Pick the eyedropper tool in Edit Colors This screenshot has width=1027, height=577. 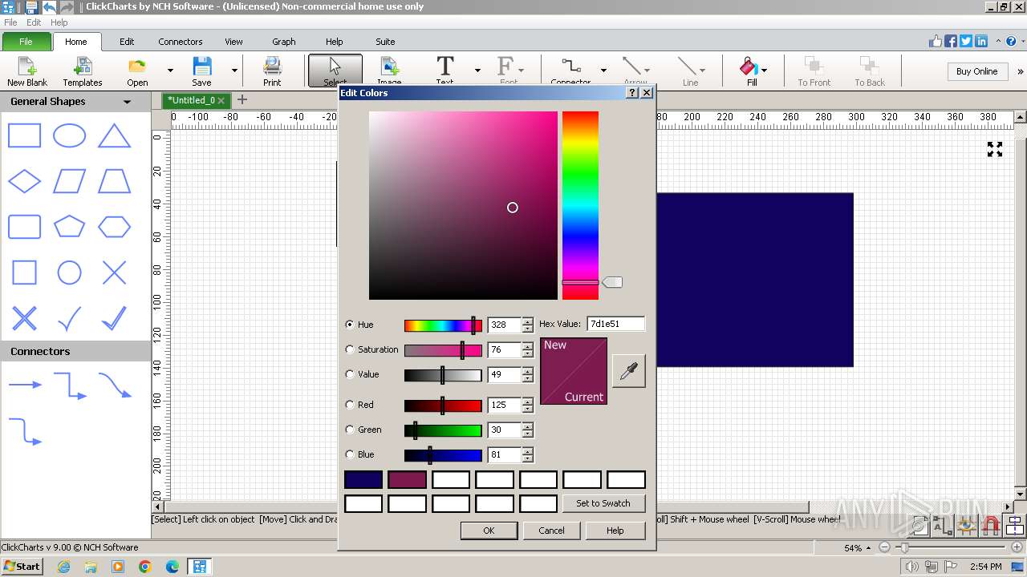click(628, 371)
